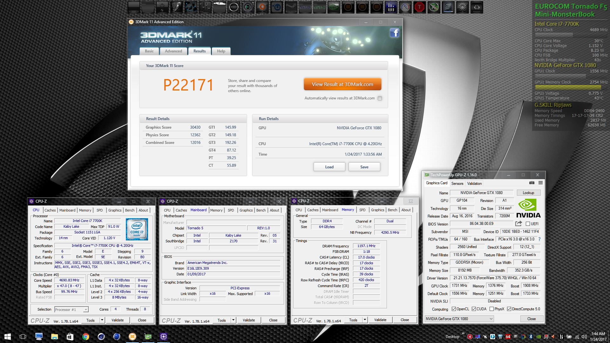Click the red 64 tray icon

[508, 337]
